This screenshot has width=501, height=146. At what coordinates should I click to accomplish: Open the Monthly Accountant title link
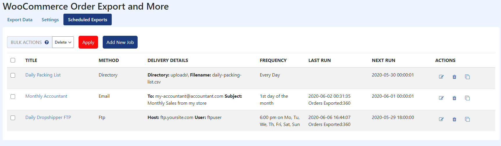click(x=46, y=96)
